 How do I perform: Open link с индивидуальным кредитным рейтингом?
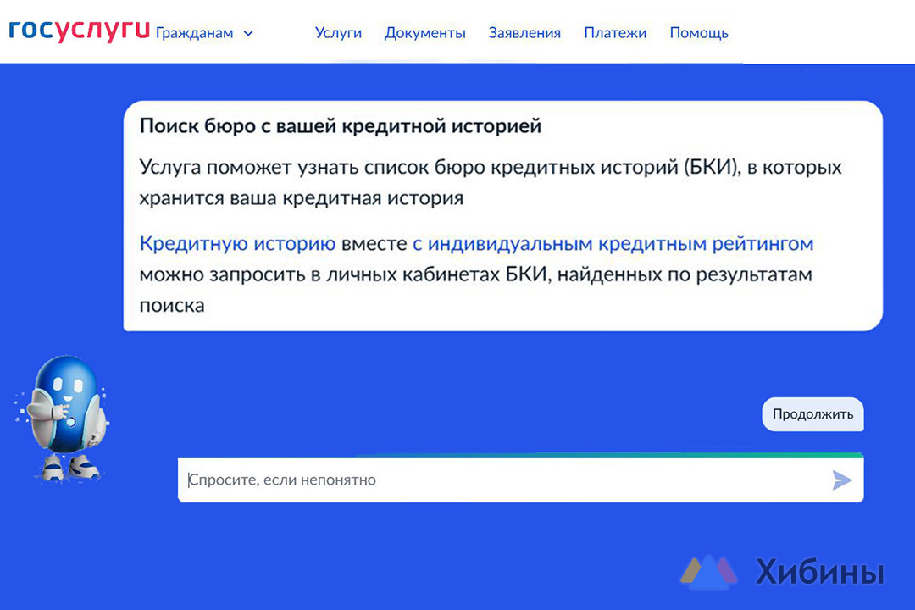tap(613, 243)
